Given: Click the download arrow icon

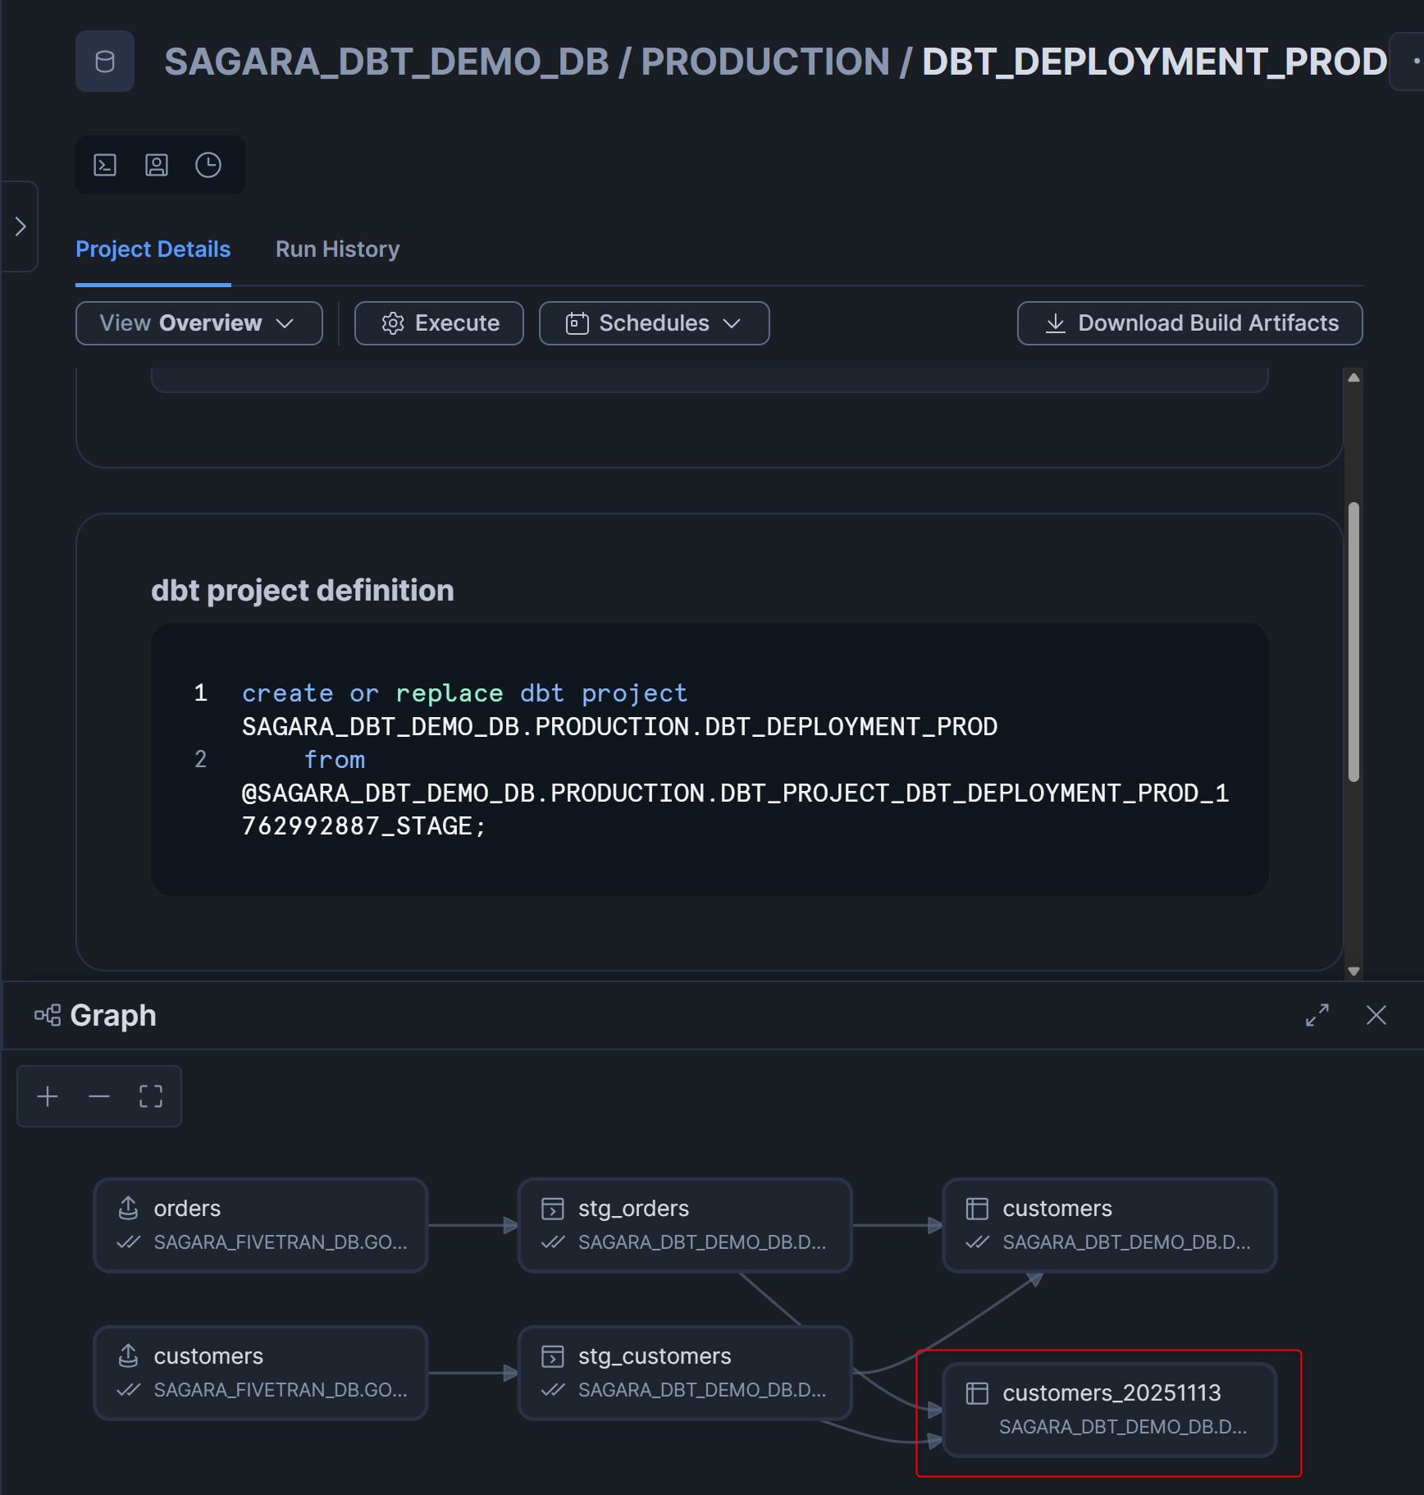Looking at the screenshot, I should 1056,323.
